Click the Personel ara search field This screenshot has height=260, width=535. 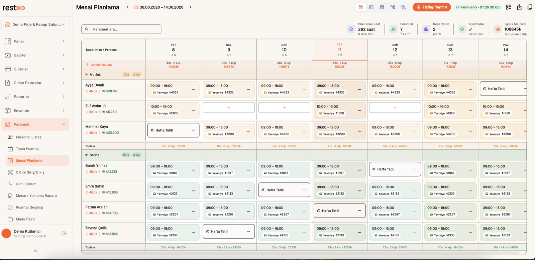click(121, 29)
